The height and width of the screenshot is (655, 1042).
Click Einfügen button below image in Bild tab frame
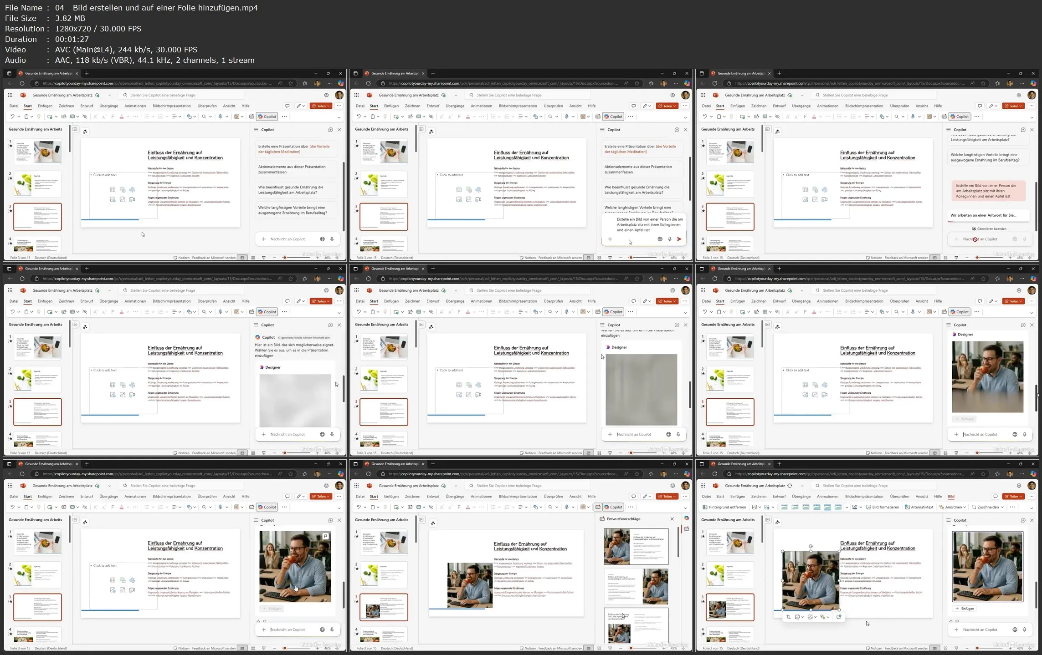click(x=964, y=609)
